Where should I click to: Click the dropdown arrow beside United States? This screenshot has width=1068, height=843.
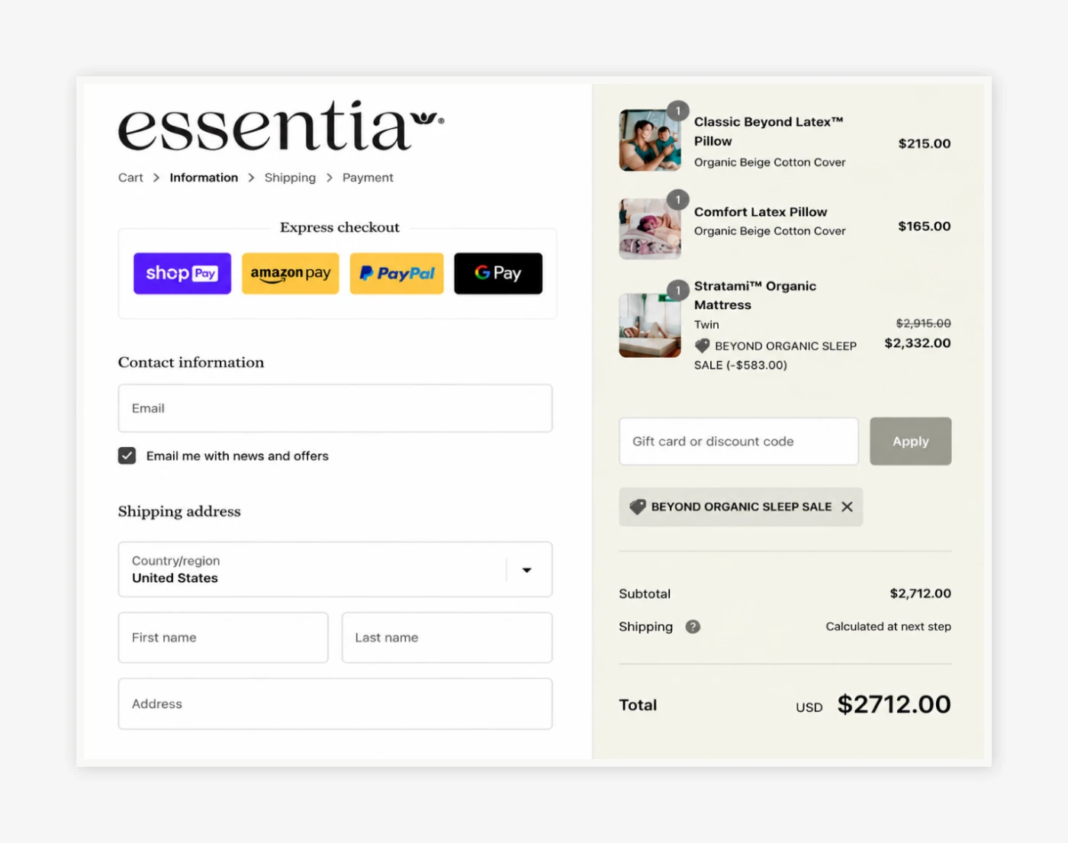pyautogui.click(x=526, y=570)
